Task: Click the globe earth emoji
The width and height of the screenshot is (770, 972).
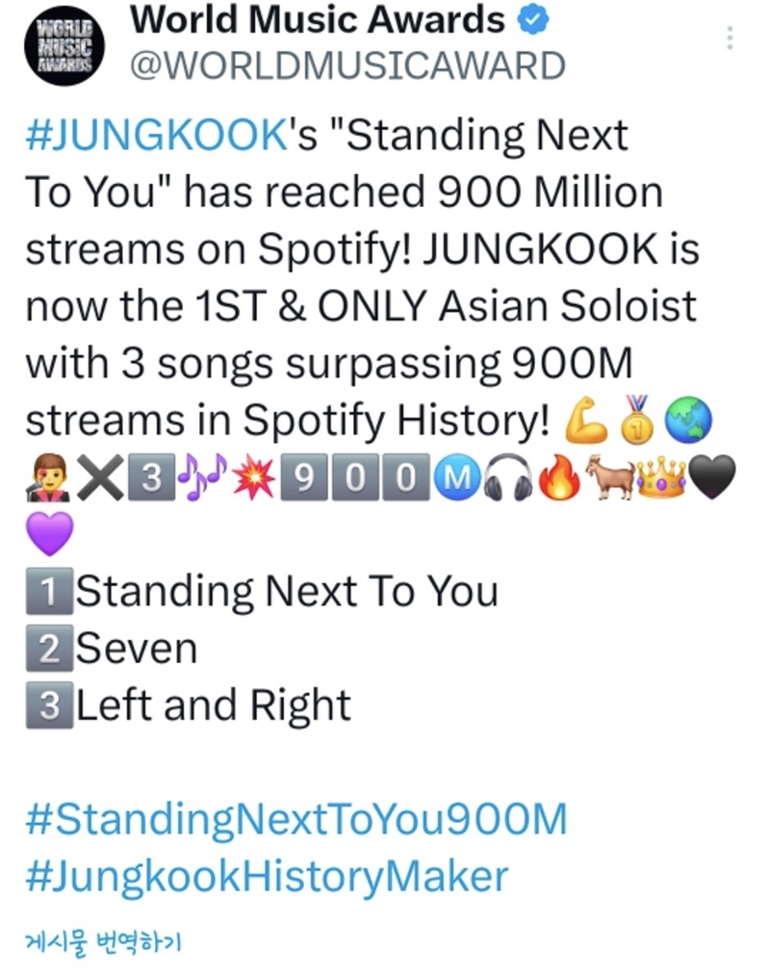Action: click(x=688, y=421)
